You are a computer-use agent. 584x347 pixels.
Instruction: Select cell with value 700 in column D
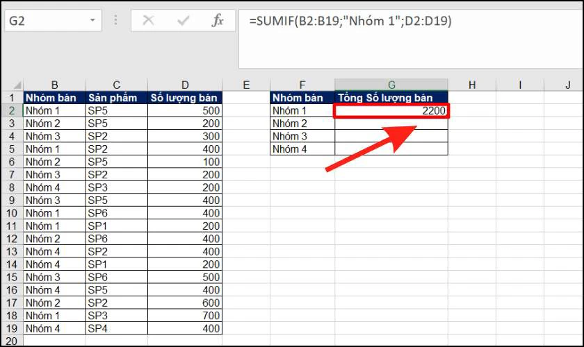(x=185, y=316)
